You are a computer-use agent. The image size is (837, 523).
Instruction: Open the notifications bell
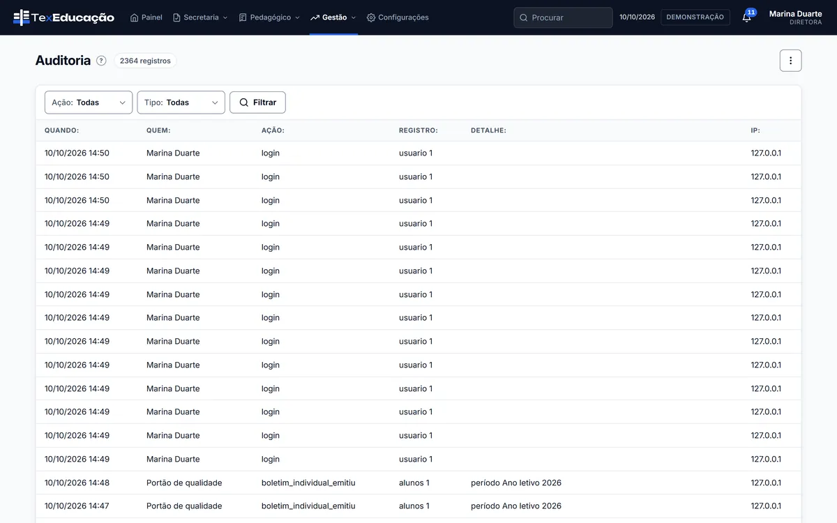click(x=747, y=17)
